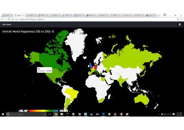
Task: Show hidden system tray icons chevron
Action: (x=159, y=114)
